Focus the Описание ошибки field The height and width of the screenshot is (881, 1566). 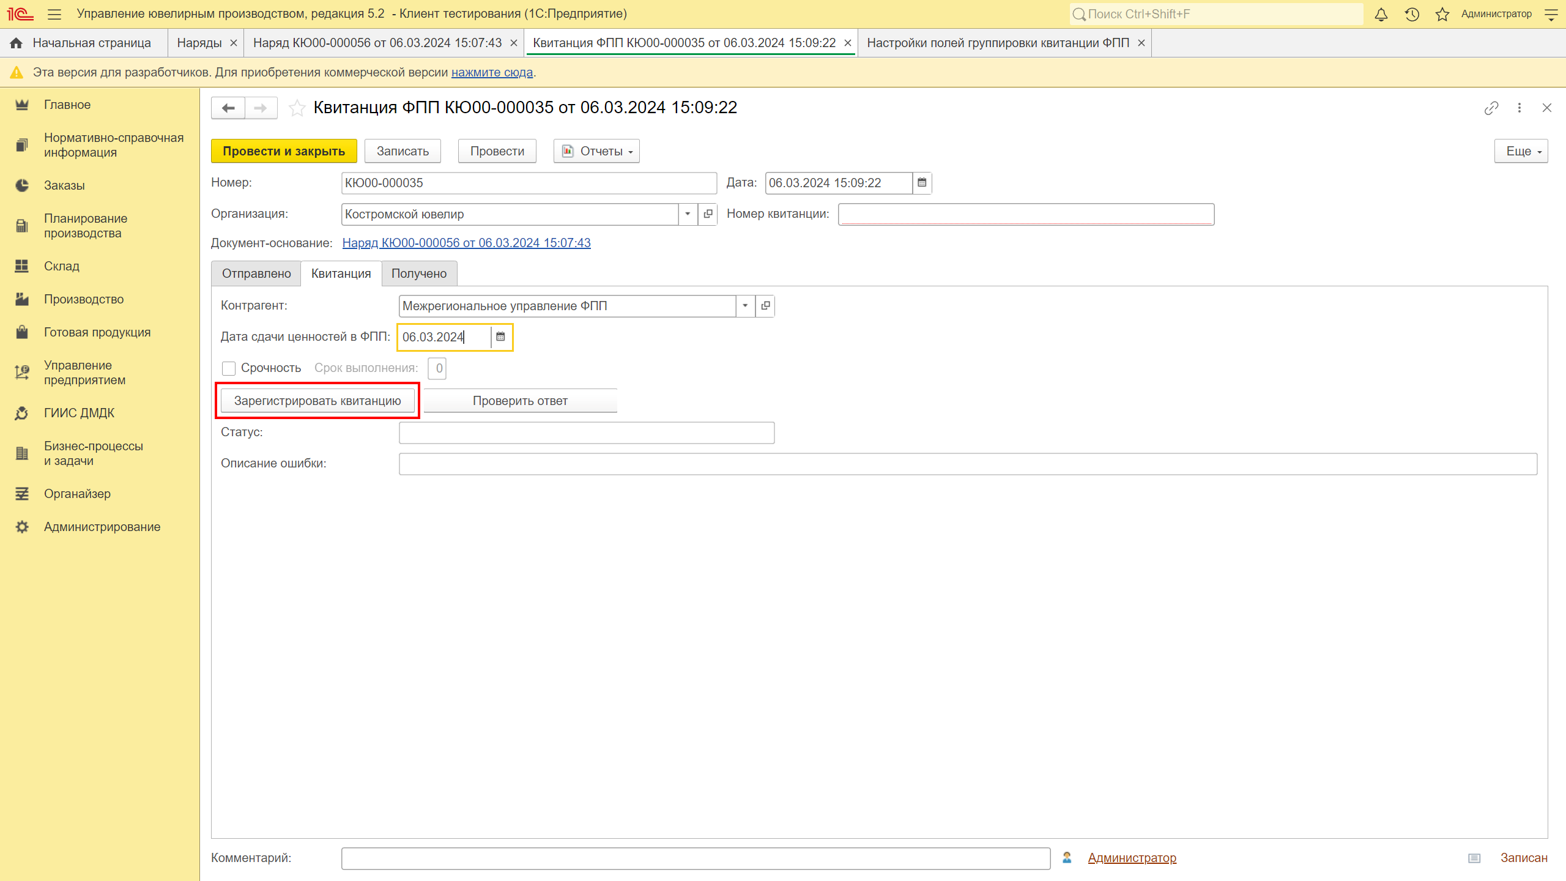[x=968, y=464]
